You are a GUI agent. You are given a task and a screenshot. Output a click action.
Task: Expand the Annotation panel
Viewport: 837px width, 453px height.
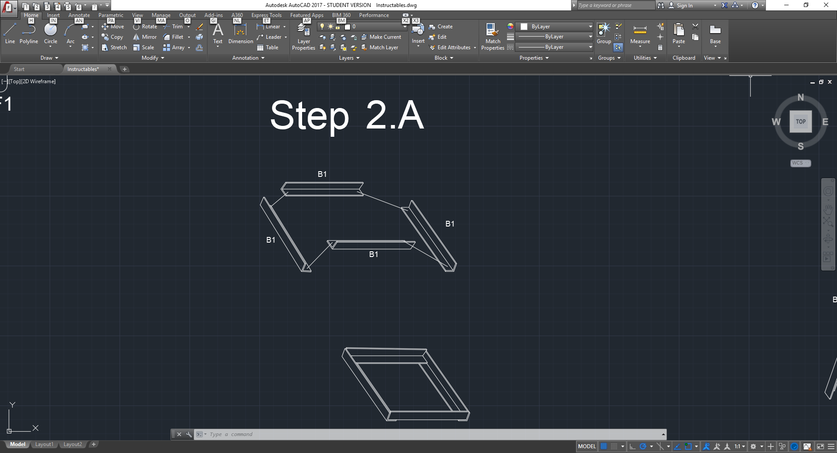click(x=248, y=58)
